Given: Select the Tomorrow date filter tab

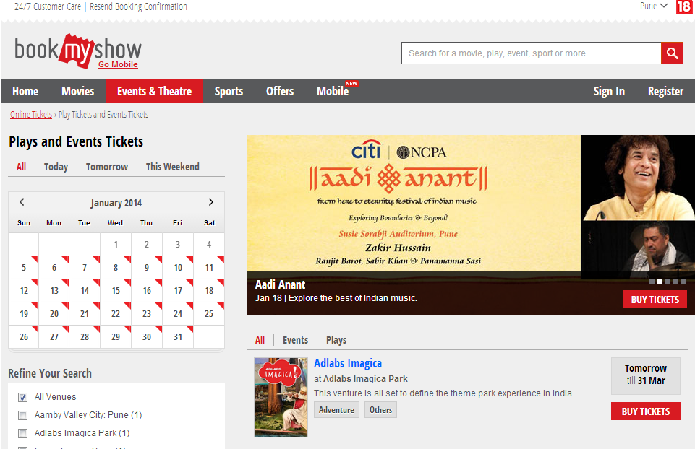Looking at the screenshot, I should [107, 167].
